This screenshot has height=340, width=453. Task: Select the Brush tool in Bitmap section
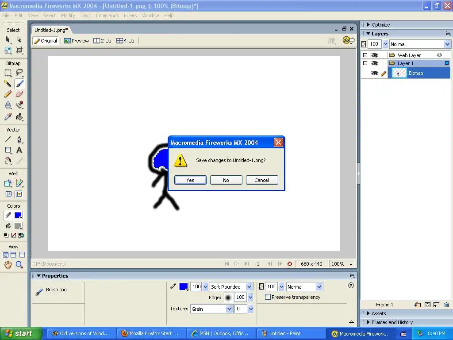(19, 84)
